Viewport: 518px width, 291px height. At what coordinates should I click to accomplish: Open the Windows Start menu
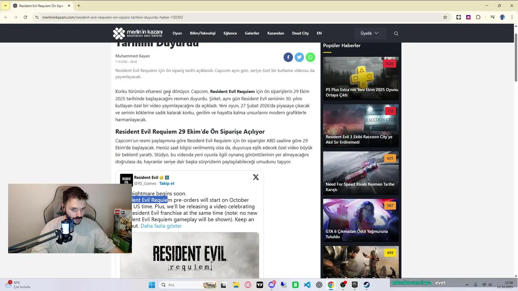pos(152,285)
